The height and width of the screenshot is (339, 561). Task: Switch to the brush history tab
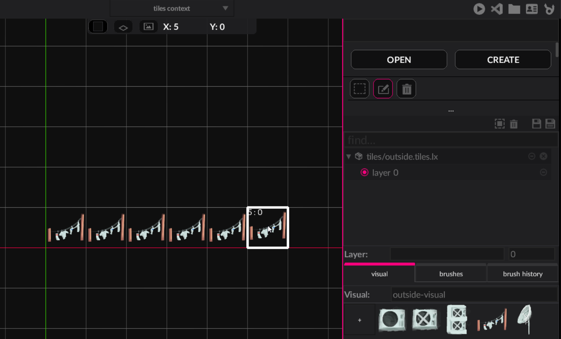[522, 274]
